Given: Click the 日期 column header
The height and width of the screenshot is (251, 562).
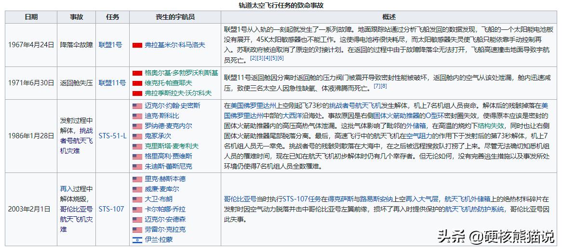Looking at the screenshot, I should [x=31, y=17].
